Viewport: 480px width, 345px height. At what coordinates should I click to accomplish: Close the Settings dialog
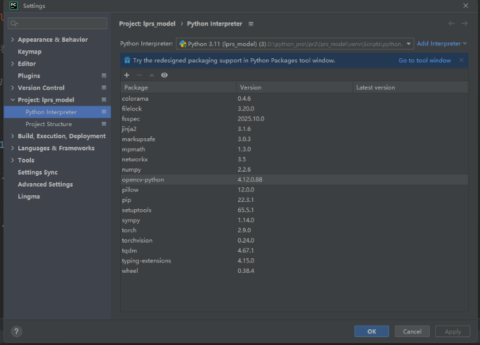[x=465, y=5]
